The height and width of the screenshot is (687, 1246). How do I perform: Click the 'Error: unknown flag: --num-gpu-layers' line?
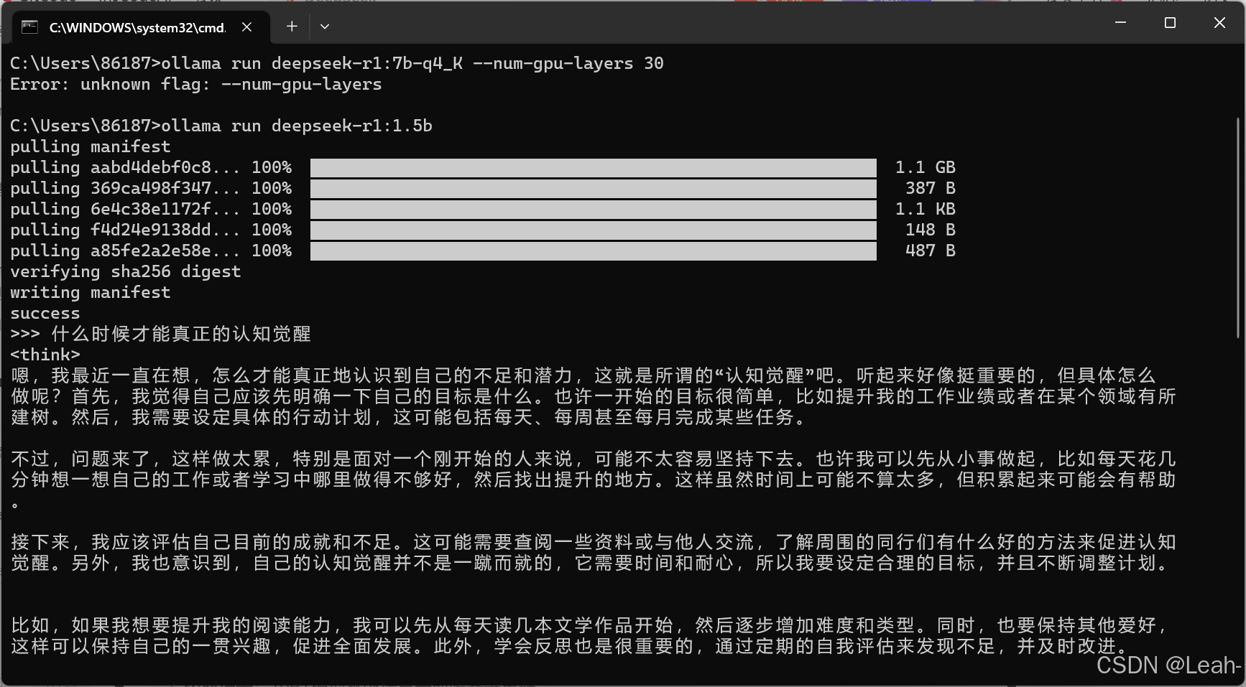click(196, 85)
